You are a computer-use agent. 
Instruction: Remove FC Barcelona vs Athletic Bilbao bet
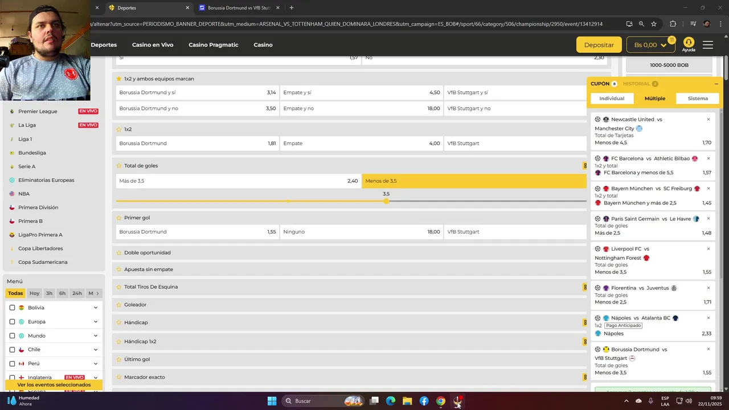coord(708,158)
